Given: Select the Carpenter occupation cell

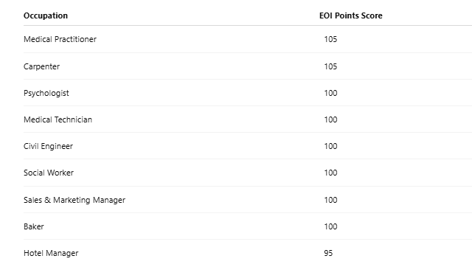Looking at the screenshot, I should pos(41,66).
